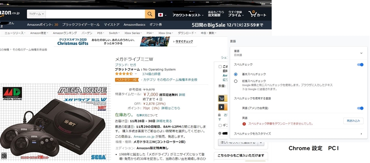Viewport: 370px width, 163px height.
Task: Open 在庫状況について link
Action: click(147, 115)
